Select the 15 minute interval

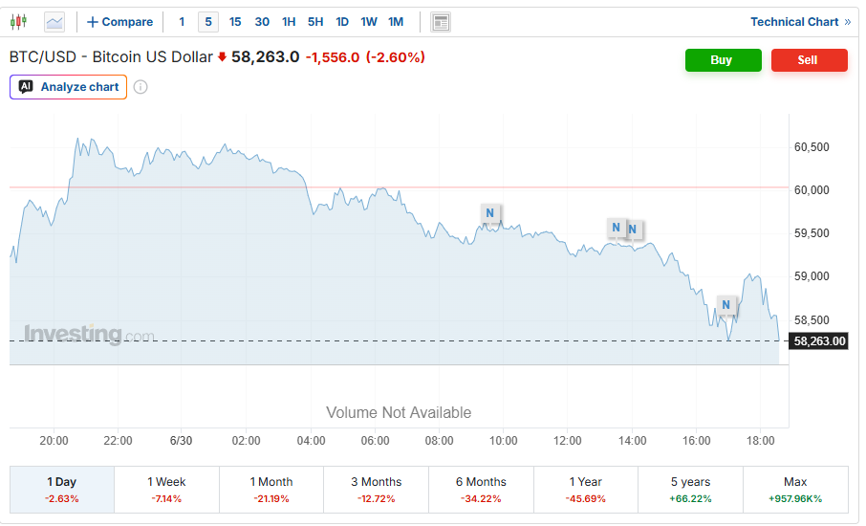click(x=235, y=22)
